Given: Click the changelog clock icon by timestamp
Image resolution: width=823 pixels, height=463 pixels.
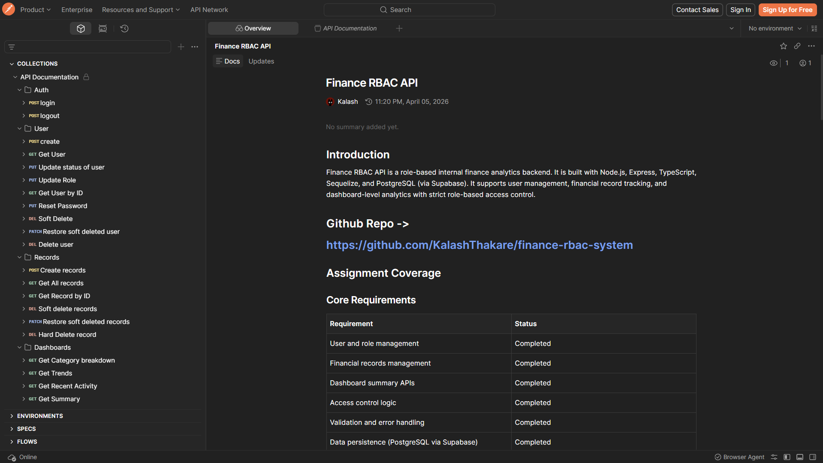Looking at the screenshot, I should 368,102.
